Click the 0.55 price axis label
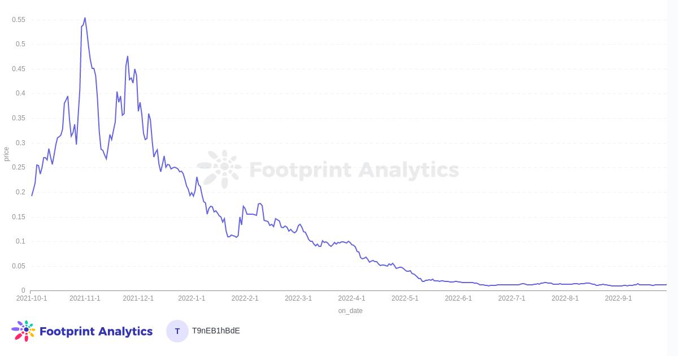The image size is (678, 356). [x=19, y=20]
